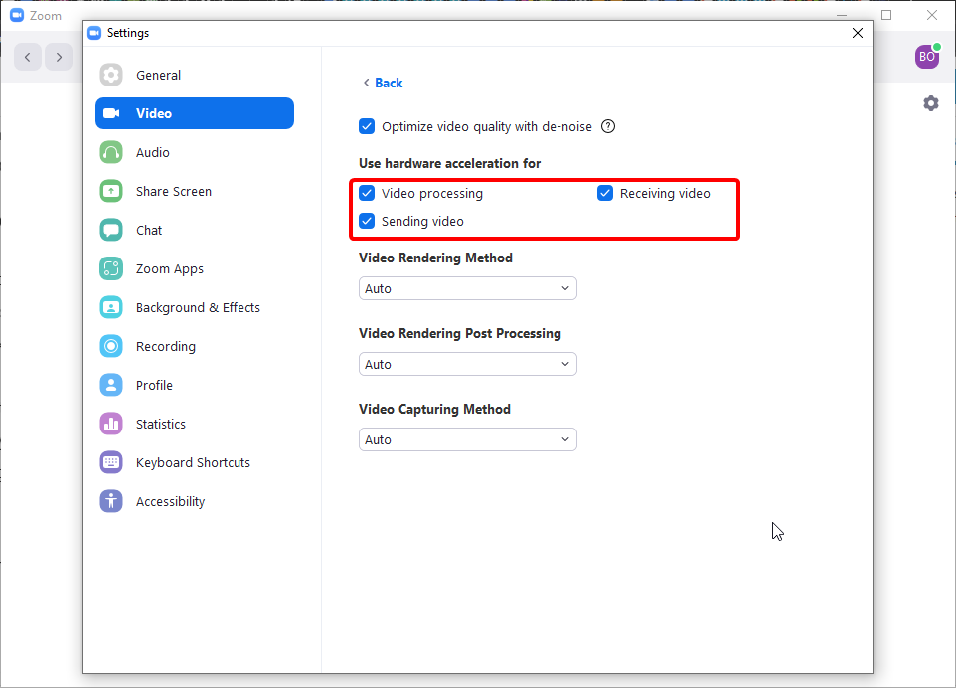Close the Settings dialog
This screenshot has height=688, width=956.
pos(858,33)
